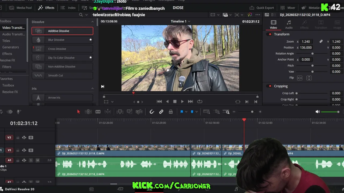Image resolution: width=344 pixels, height=193 pixels.
Task: Click the Replace Clip icon
Action: point(139,112)
